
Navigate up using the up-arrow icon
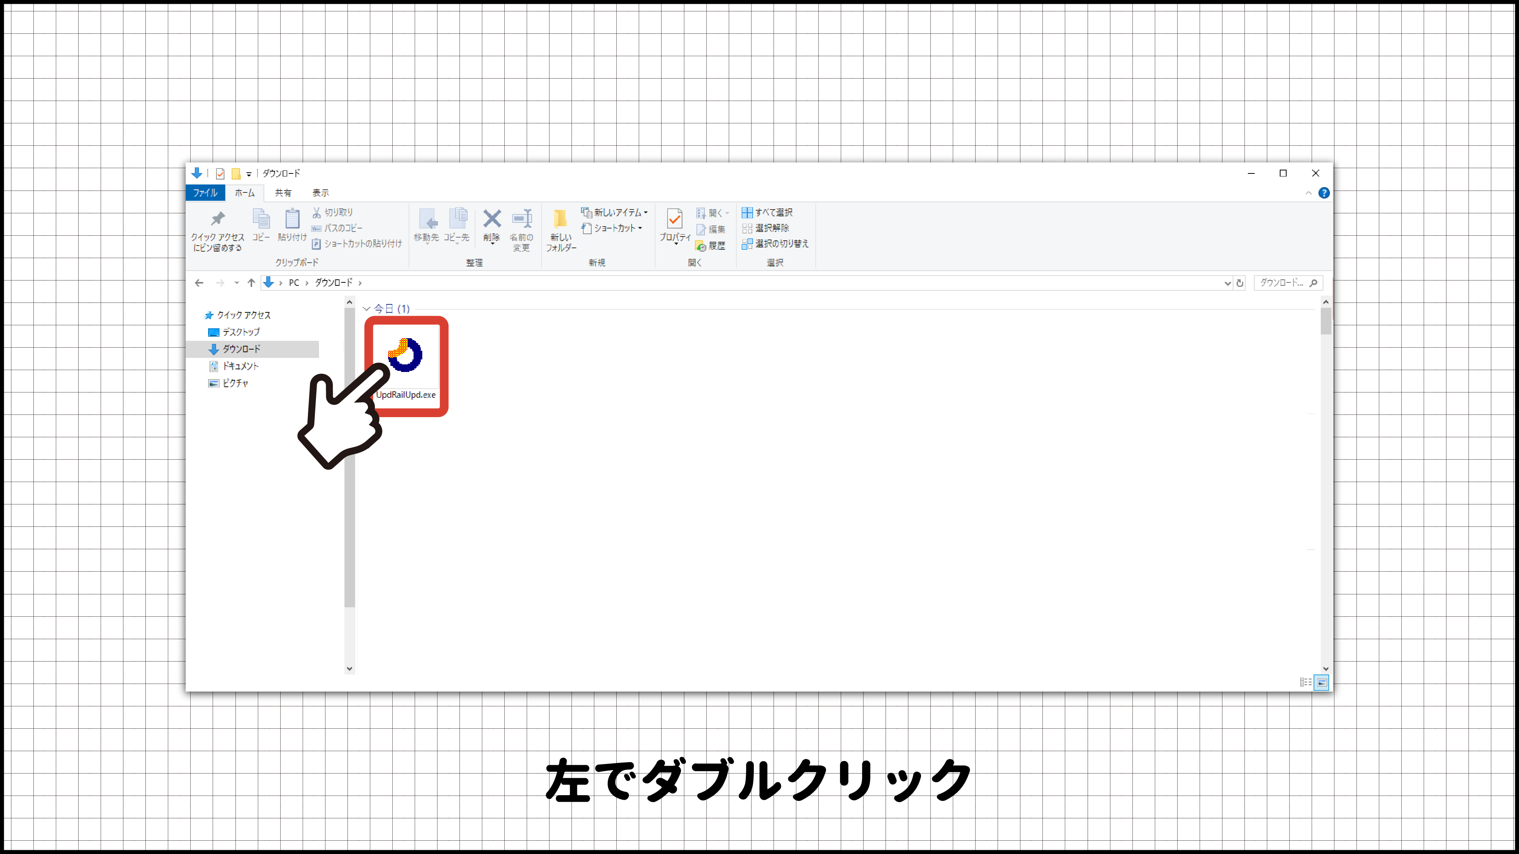pos(251,283)
